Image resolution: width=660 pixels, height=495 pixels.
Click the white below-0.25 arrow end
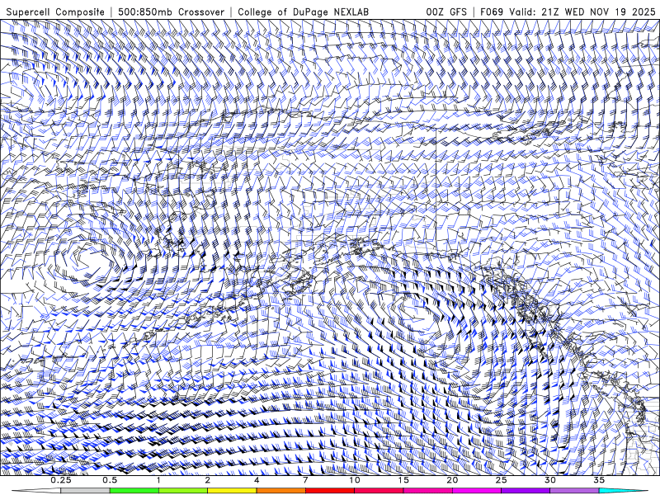[x=36, y=491]
